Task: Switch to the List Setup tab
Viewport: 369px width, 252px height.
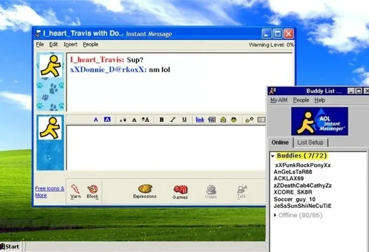Action: [311, 142]
